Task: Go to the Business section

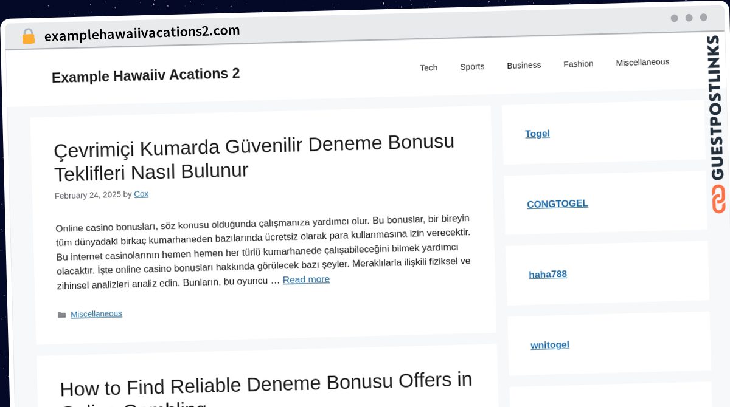Action: [x=524, y=65]
